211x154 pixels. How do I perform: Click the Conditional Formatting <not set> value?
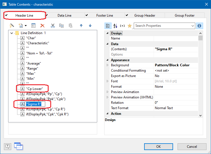point(176,71)
